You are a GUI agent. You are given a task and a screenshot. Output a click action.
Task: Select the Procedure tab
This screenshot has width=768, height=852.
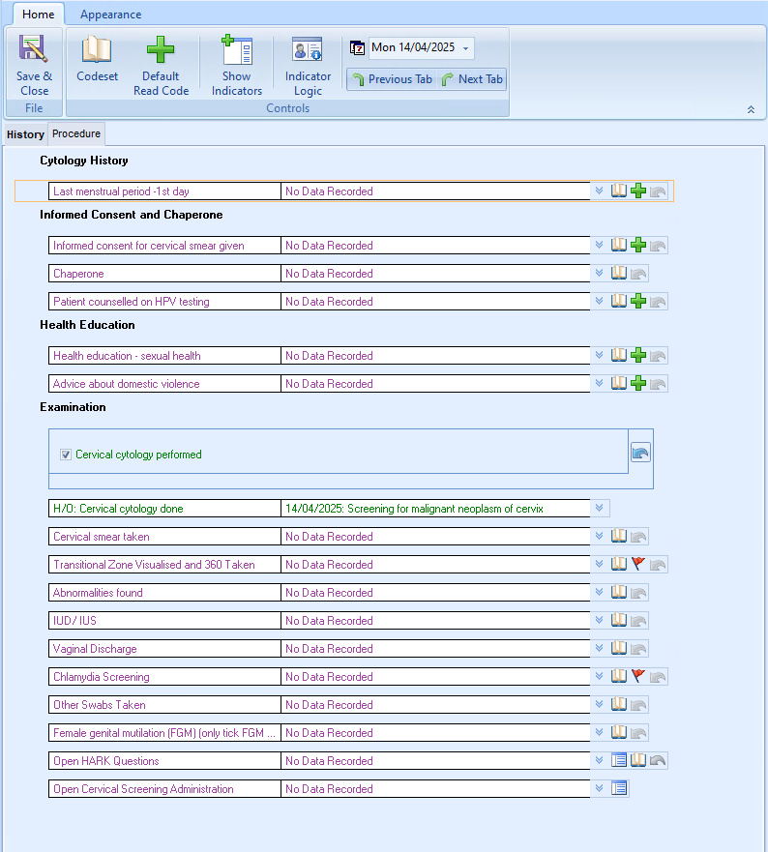[x=76, y=133]
